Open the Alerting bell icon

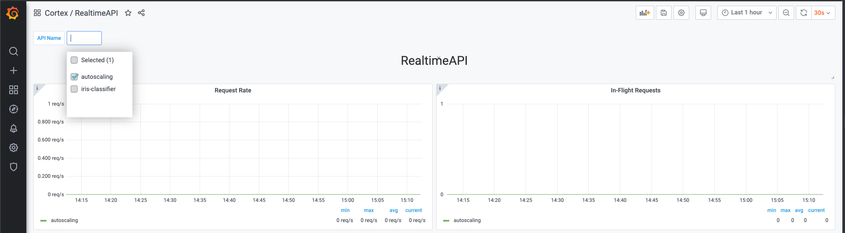click(14, 128)
